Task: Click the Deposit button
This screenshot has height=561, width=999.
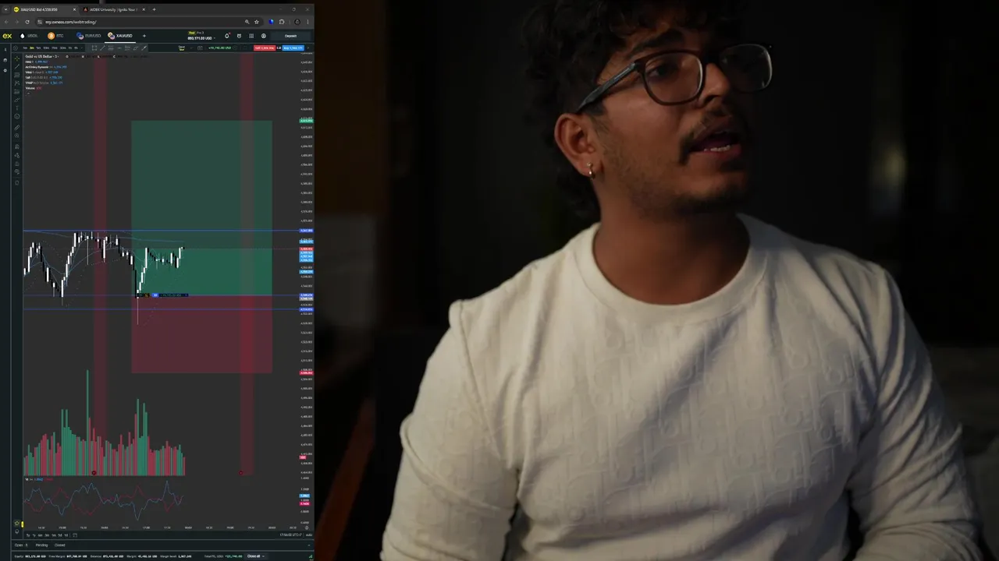Action: coord(290,36)
